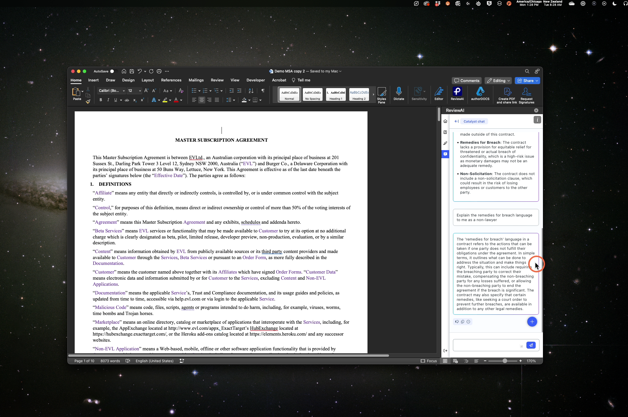Click Create PDF and share link
Viewport: 628px width, 417px height.
coord(507,95)
